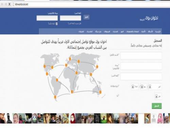
Task: Stop page loading with X button
Action: (10, 4)
